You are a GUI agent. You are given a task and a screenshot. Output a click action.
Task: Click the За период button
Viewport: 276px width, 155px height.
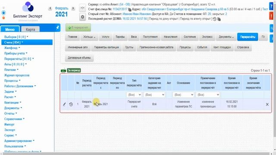coord(74,71)
